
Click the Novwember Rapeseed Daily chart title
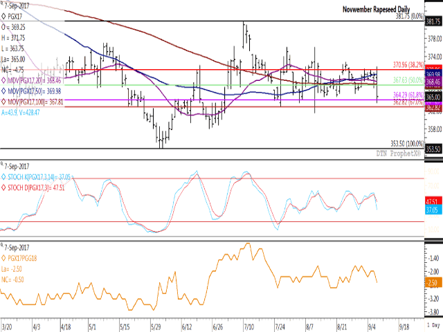pos(376,9)
